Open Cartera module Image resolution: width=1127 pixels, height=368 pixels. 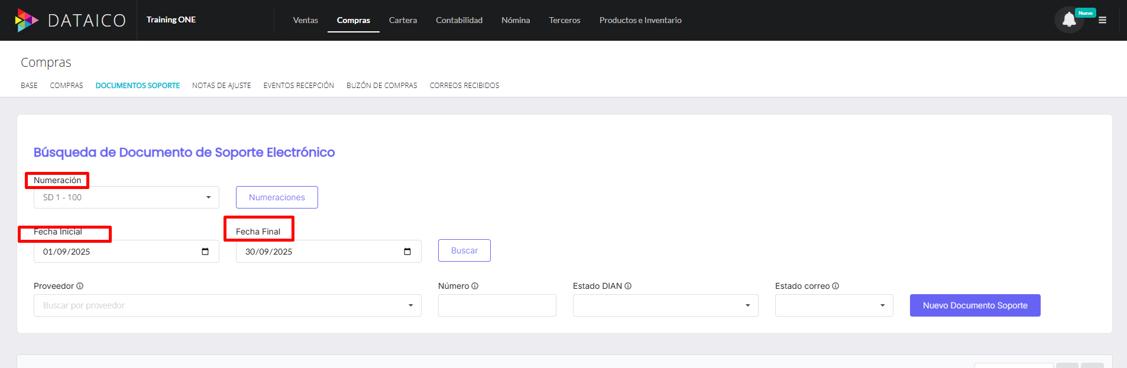[403, 20]
